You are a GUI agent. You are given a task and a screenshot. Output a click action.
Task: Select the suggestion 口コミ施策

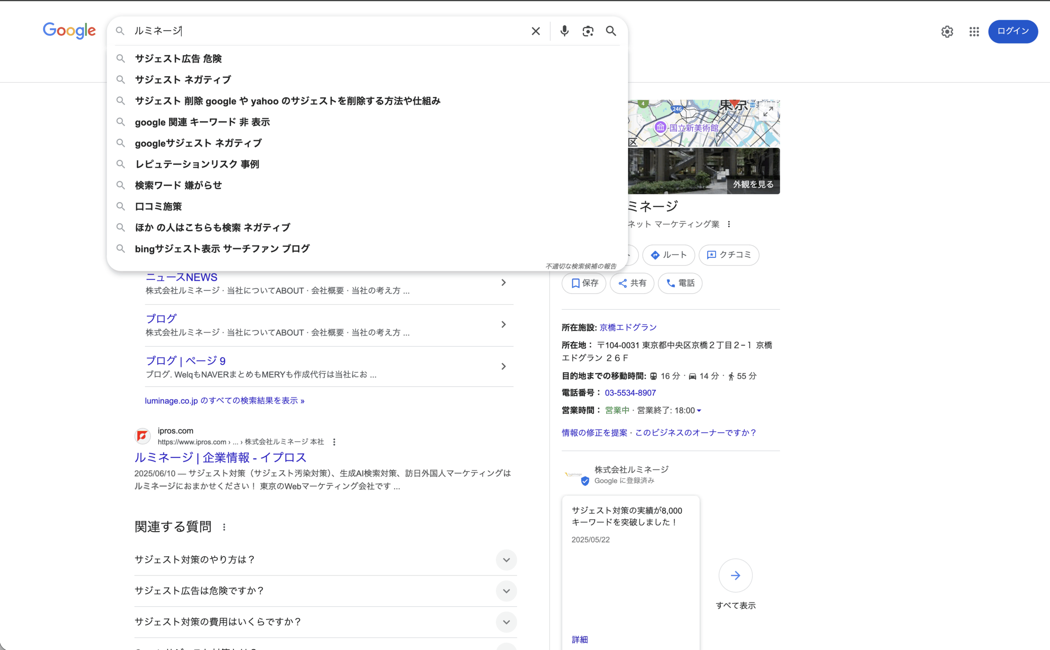point(158,206)
